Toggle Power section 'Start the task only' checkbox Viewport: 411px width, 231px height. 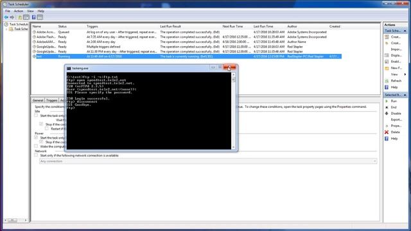click(36, 137)
